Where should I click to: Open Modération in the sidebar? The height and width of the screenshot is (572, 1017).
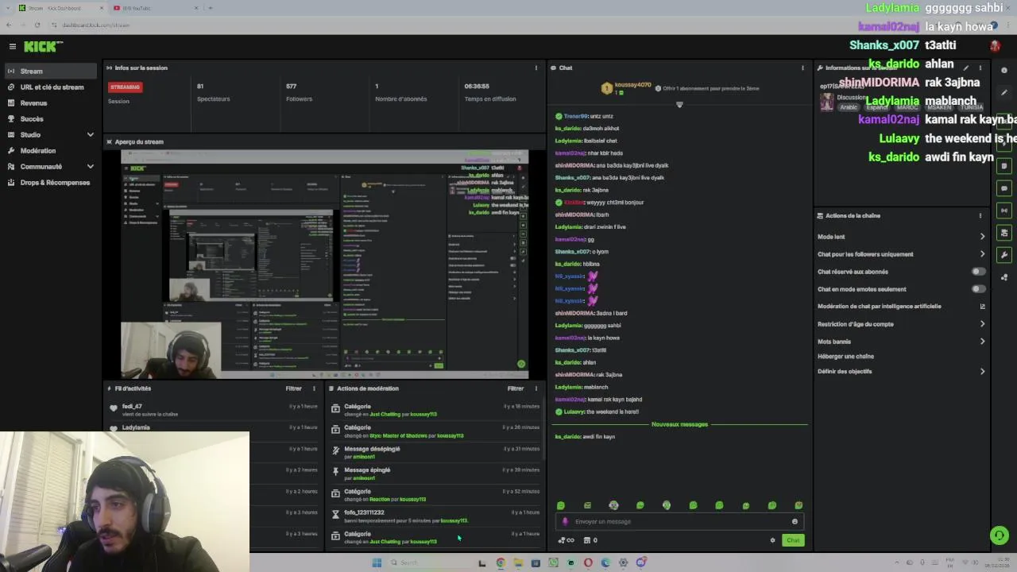tap(52, 150)
